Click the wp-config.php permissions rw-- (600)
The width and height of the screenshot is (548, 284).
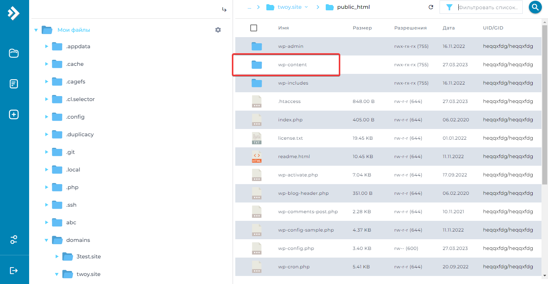[406, 248]
